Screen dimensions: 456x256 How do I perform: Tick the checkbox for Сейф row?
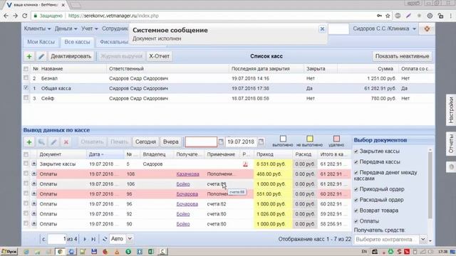[x=26, y=98]
